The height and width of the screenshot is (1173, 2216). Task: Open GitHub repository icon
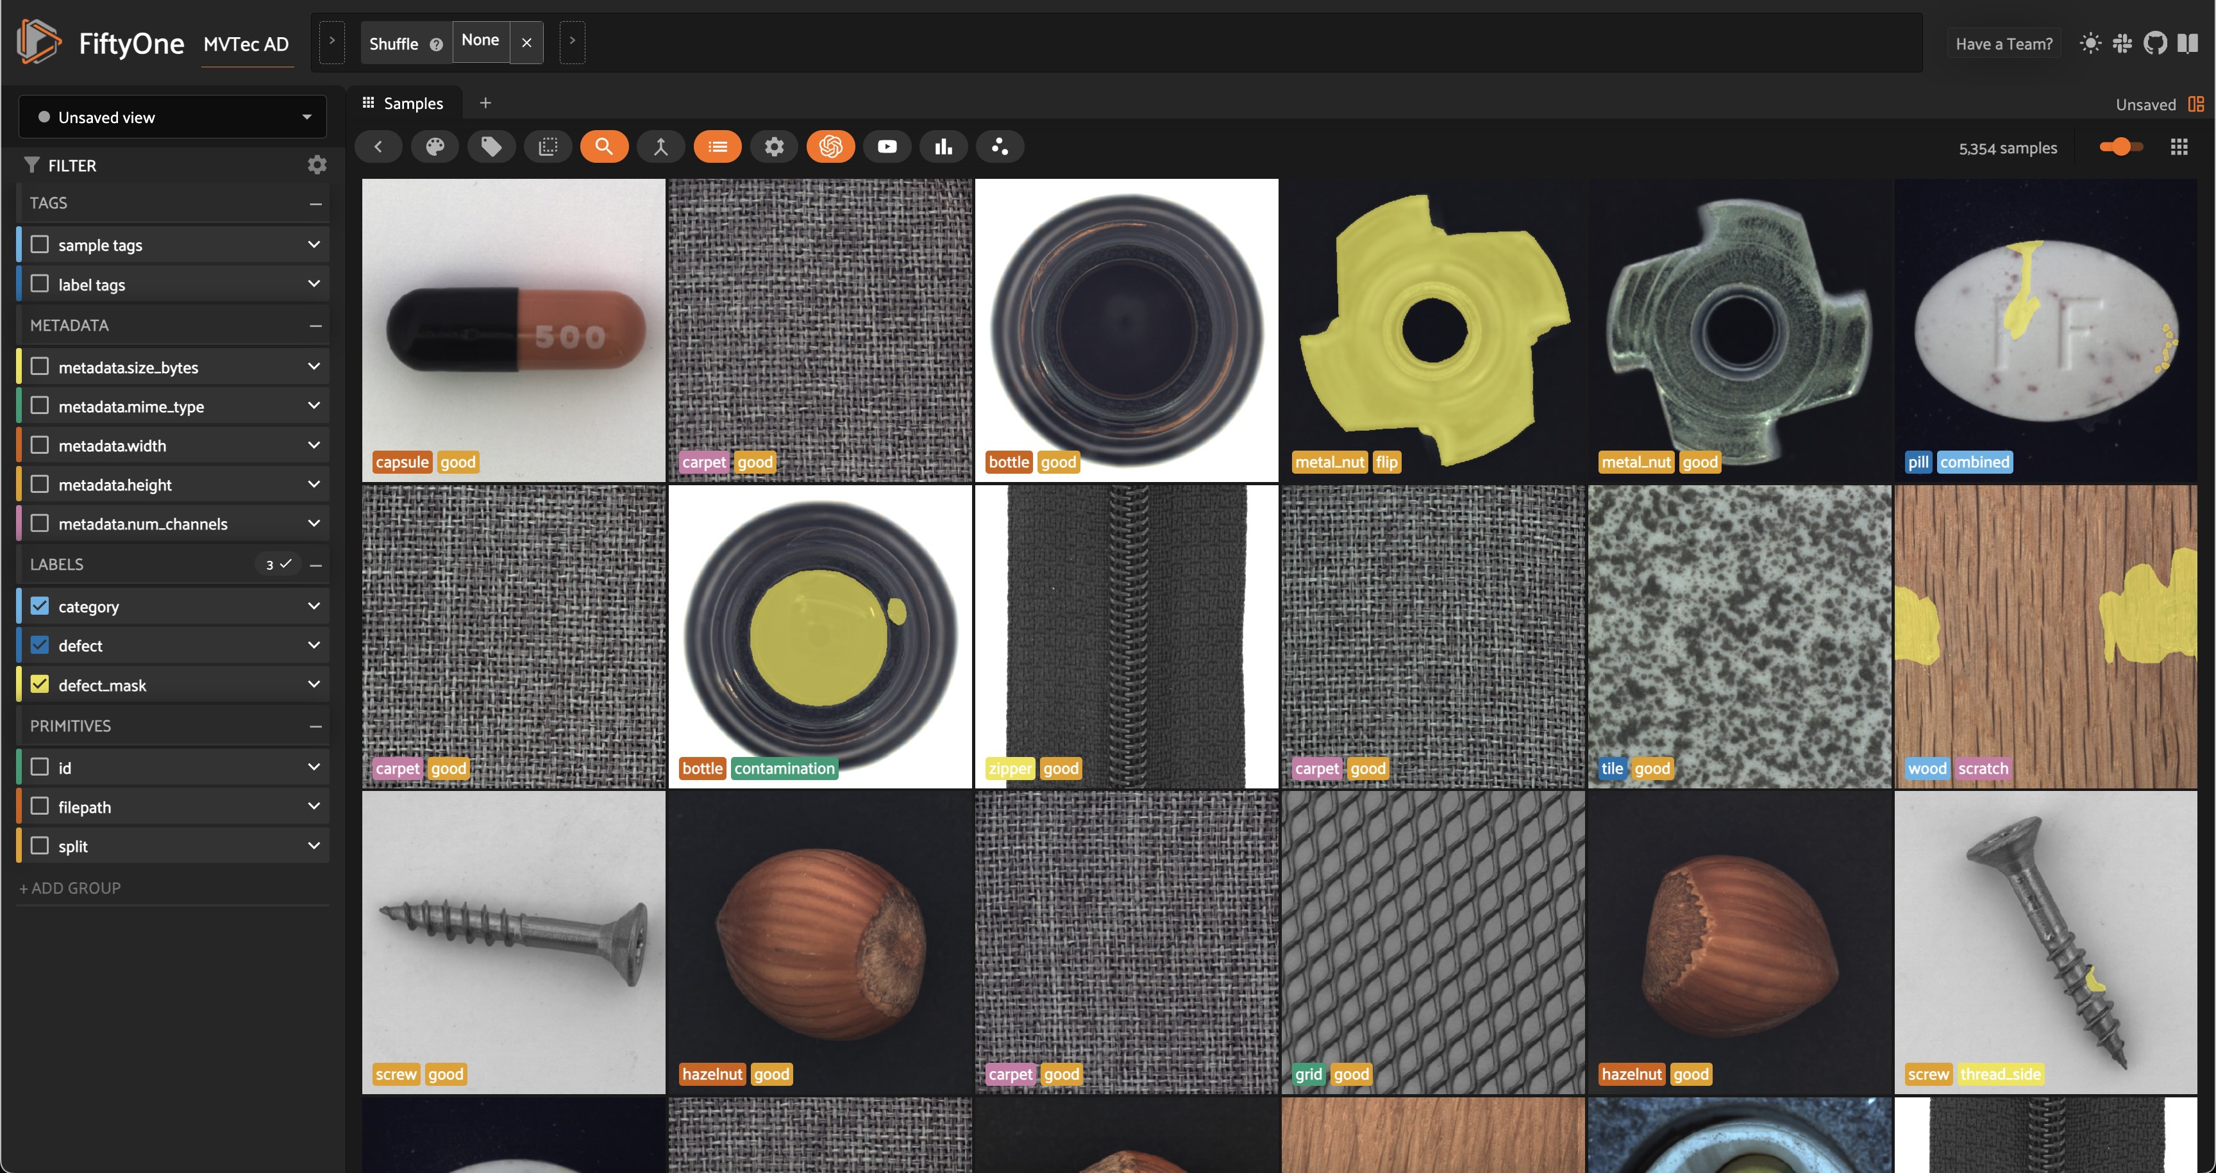2155,43
